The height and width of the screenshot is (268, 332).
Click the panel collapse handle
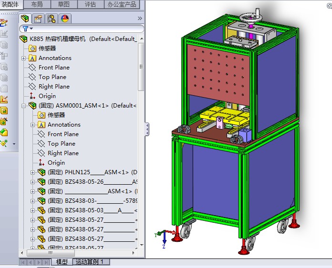coord(147,129)
